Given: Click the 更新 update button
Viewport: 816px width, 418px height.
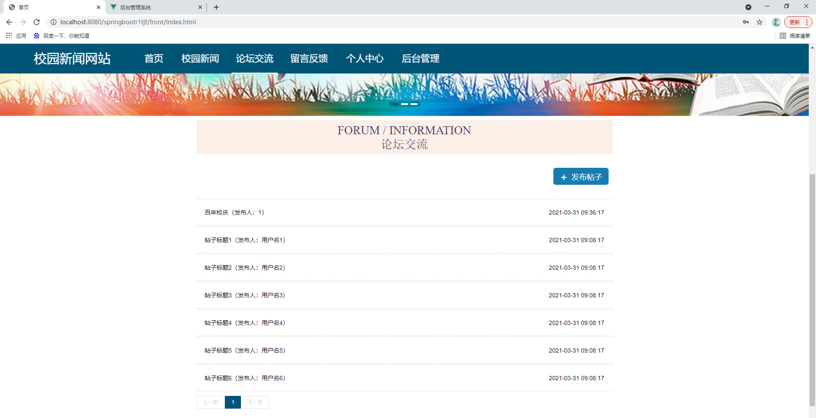Looking at the screenshot, I should 795,22.
